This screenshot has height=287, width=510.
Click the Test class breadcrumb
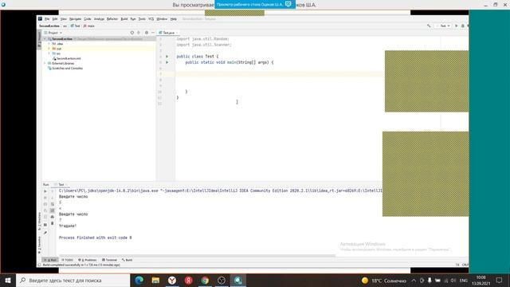(76, 26)
